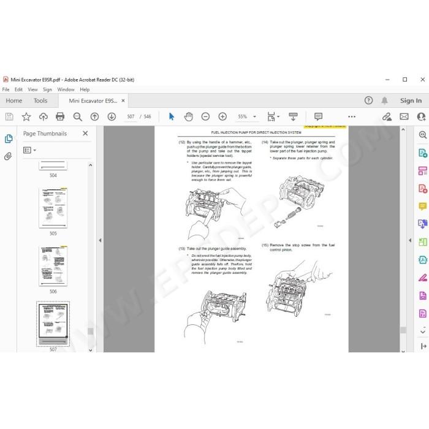Image resolution: width=429 pixels, height=429 pixels.
Task: Zoom out with the minus icon
Action: pyautogui.click(x=205, y=117)
